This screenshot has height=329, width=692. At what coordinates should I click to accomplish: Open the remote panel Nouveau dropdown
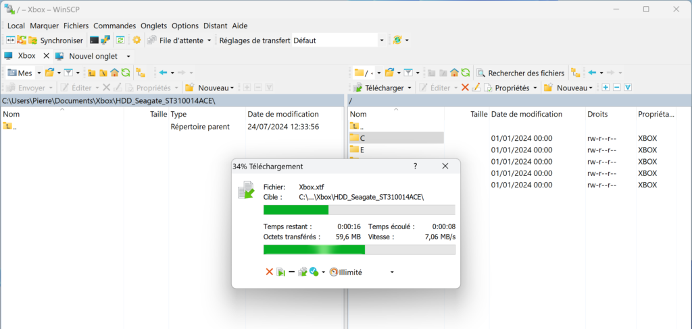pyautogui.click(x=568, y=88)
